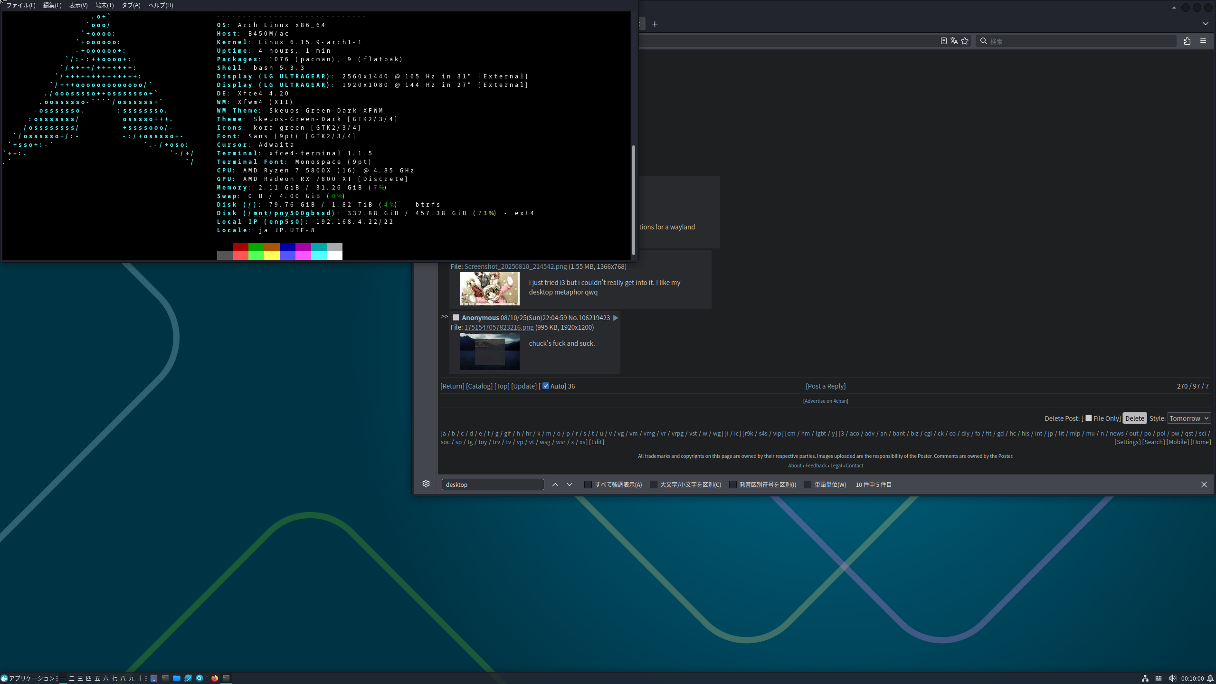This screenshot has height=684, width=1216.
Task: Switch to workspace 五
Action: (97, 678)
